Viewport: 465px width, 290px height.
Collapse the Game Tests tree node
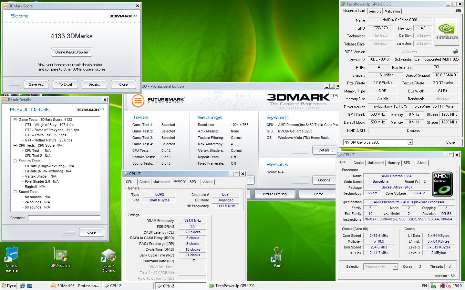click(15, 120)
